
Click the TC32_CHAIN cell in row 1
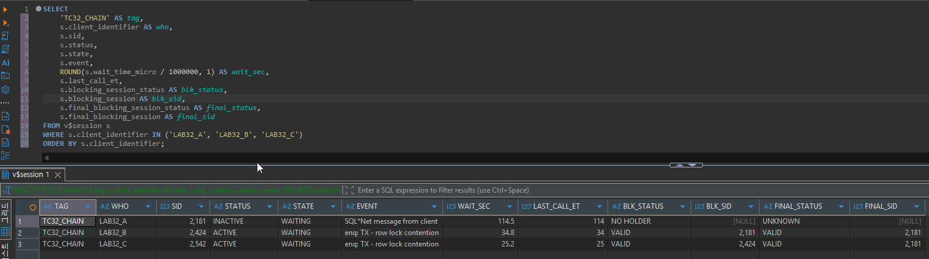pos(68,221)
